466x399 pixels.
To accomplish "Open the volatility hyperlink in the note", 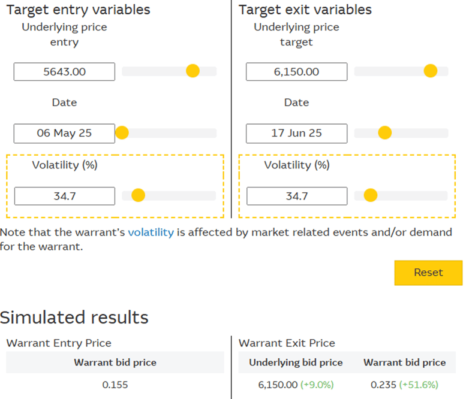I will coord(151,232).
